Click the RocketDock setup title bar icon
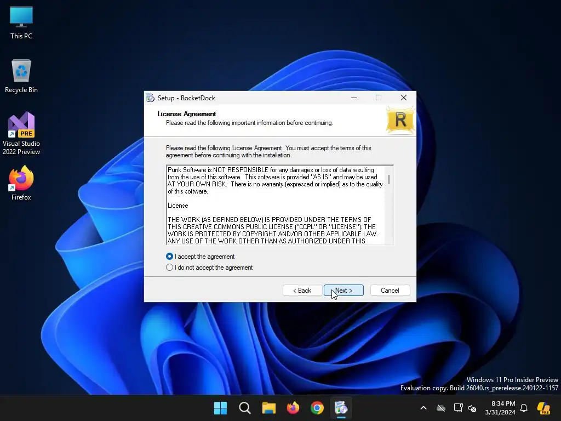The image size is (561, 421). click(x=150, y=98)
